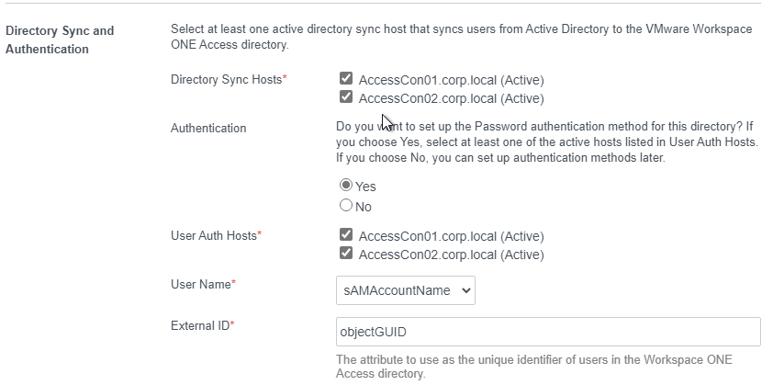Screen dimensions: 773x385
Task: Click the User Name field label
Action: pos(203,284)
